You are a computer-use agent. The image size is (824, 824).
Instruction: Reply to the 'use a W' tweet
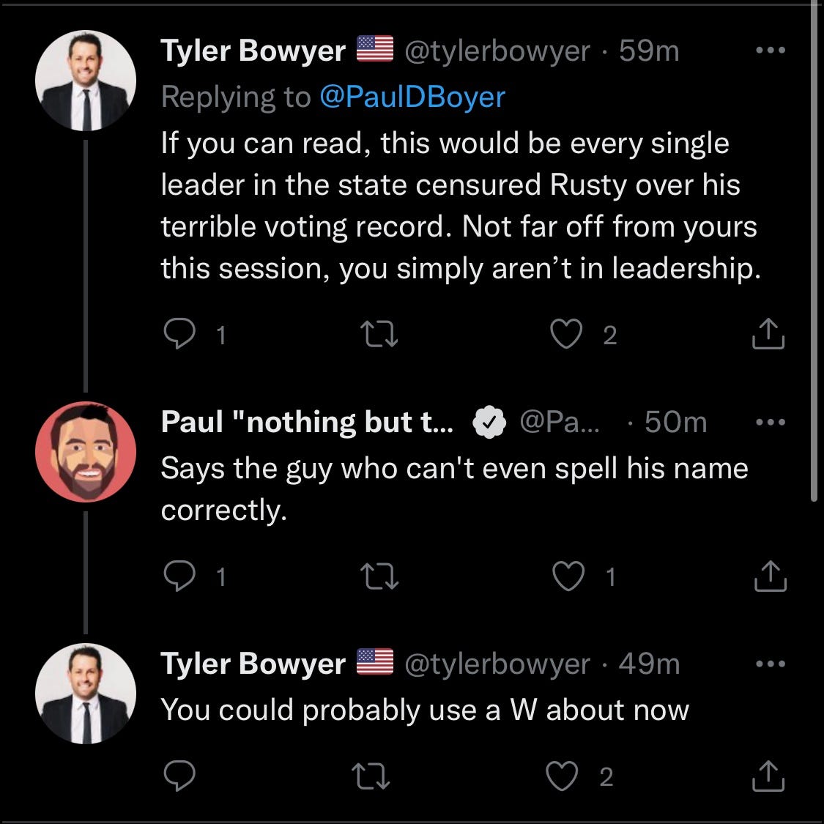tap(179, 776)
